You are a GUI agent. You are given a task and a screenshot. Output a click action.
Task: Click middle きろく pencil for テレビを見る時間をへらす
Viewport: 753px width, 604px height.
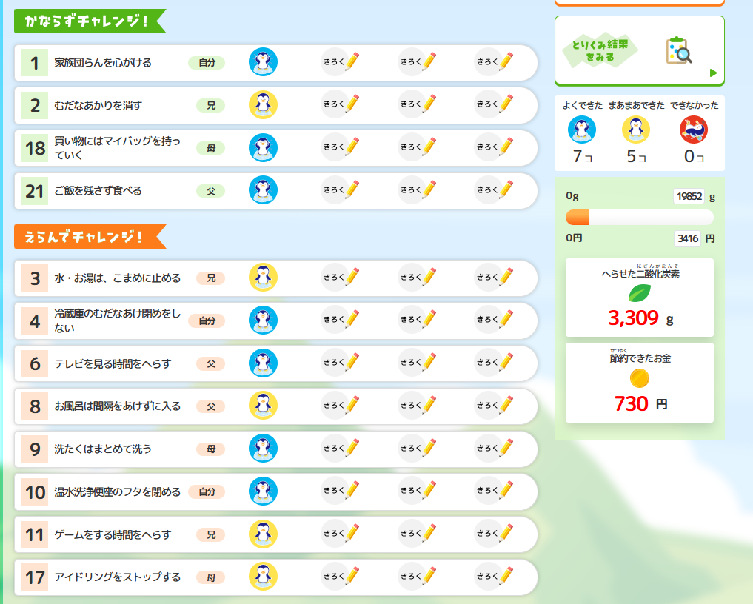tap(418, 363)
